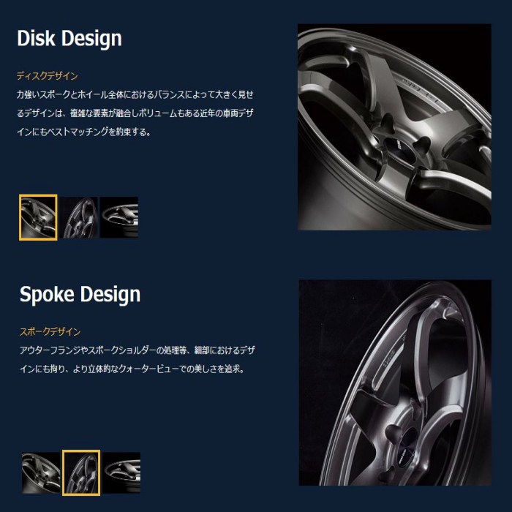The height and width of the screenshot is (512, 512).
Task: Click the 'Spoke Design' heading
Action: click(80, 295)
